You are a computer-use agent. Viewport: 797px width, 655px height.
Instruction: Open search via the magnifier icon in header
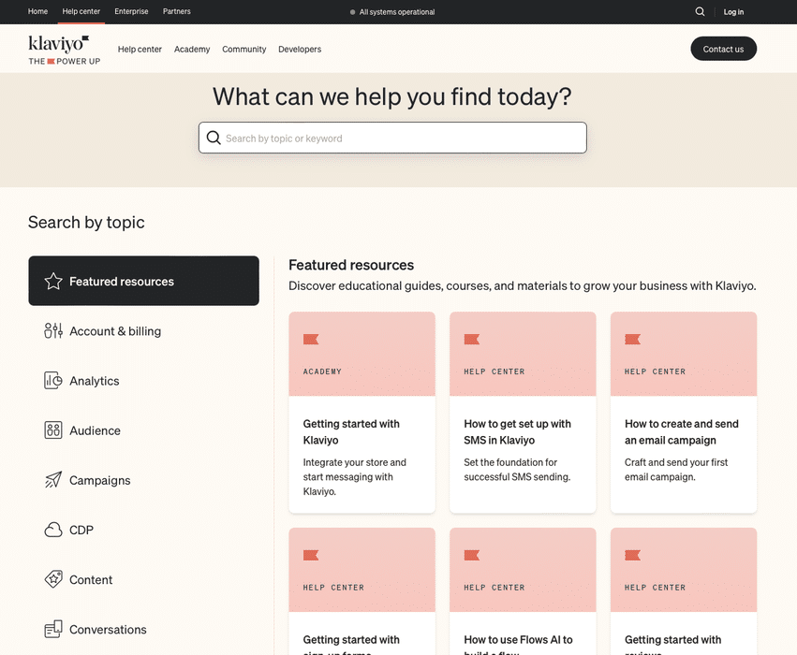(700, 11)
